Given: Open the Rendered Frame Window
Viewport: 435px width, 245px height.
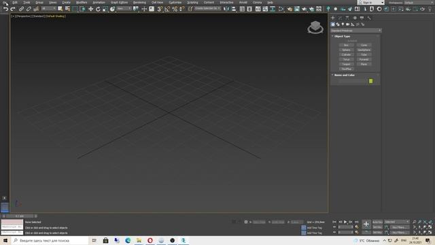Looking at the screenshot, I should (x=297, y=9).
